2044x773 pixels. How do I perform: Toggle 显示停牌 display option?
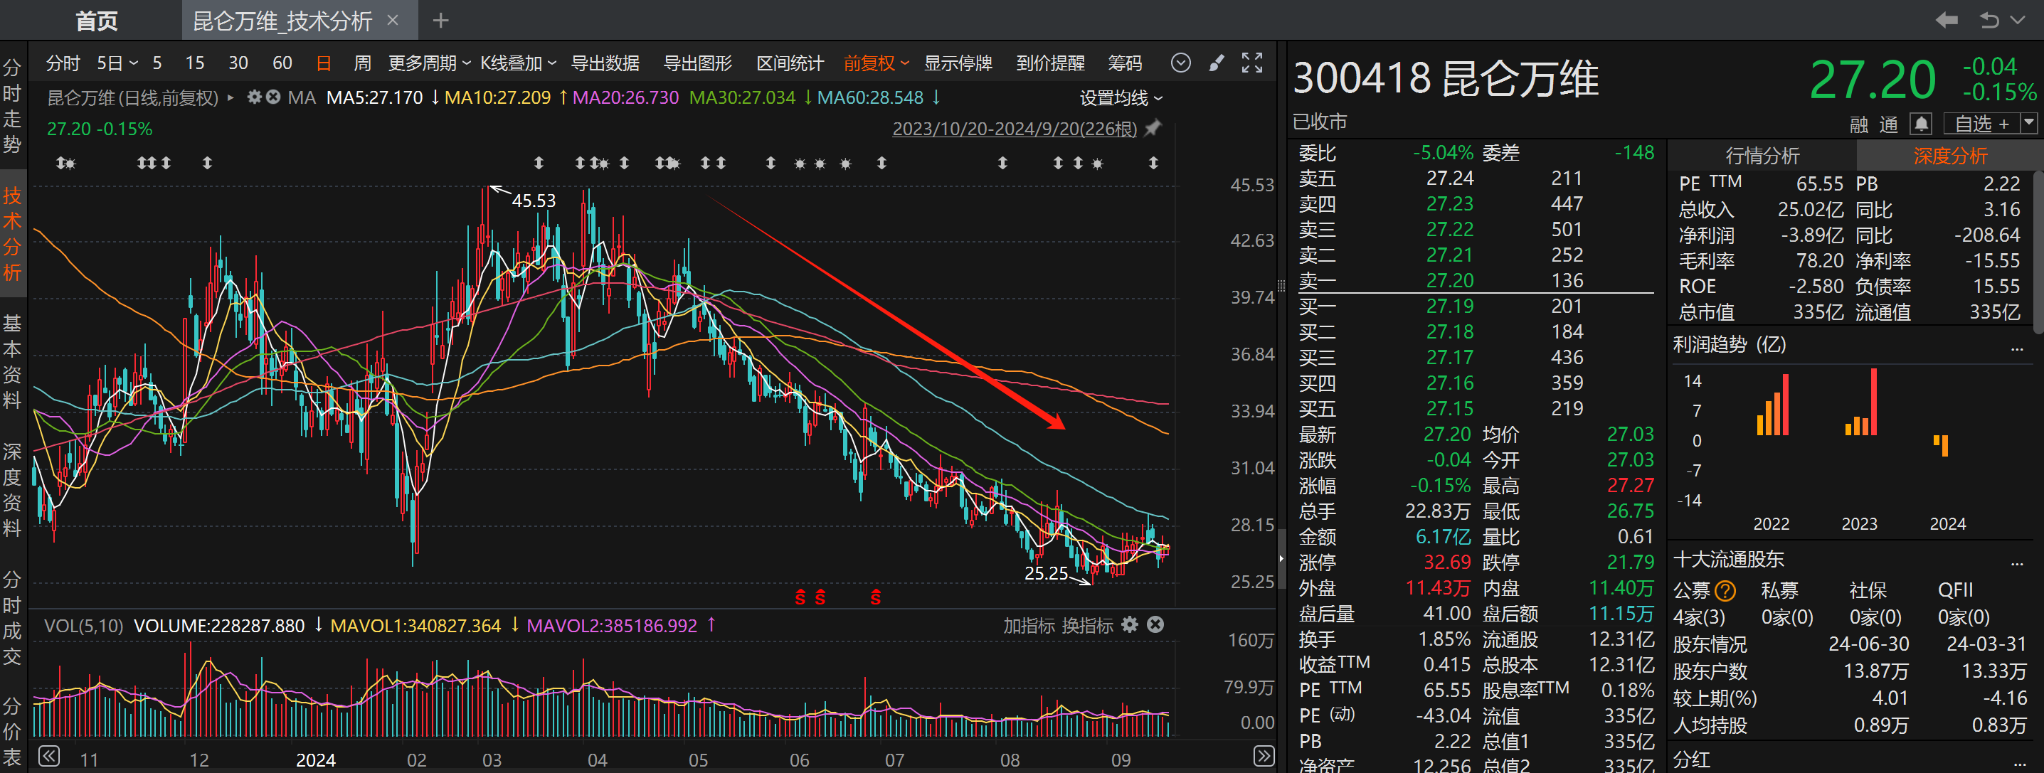click(x=958, y=63)
